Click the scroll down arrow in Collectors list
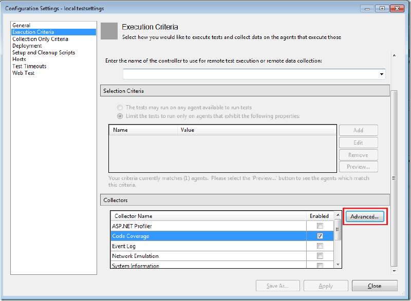 tap(338, 265)
